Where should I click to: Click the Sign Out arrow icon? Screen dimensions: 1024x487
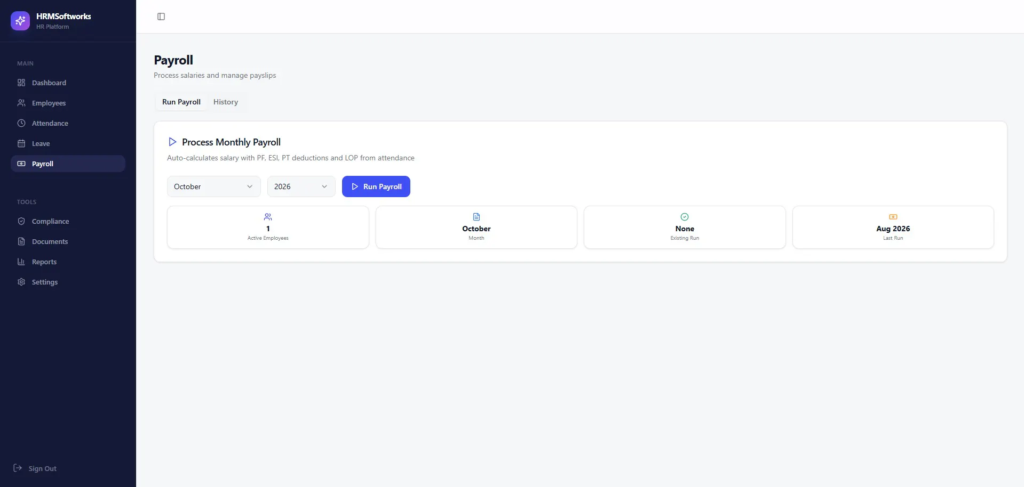[x=18, y=468]
